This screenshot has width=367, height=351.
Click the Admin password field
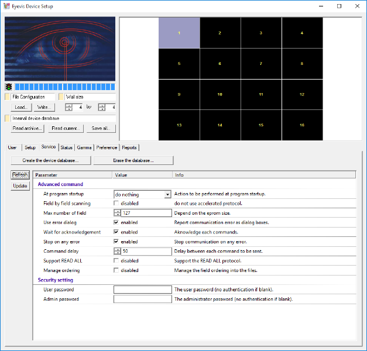click(143, 299)
